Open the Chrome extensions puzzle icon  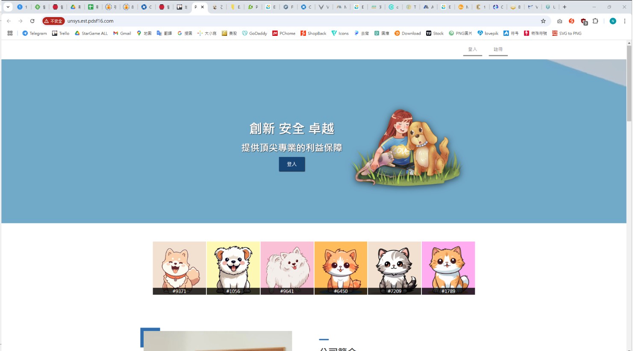[595, 21]
